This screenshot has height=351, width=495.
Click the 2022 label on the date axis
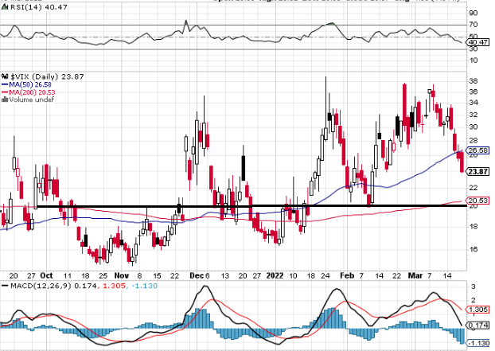[275, 275]
